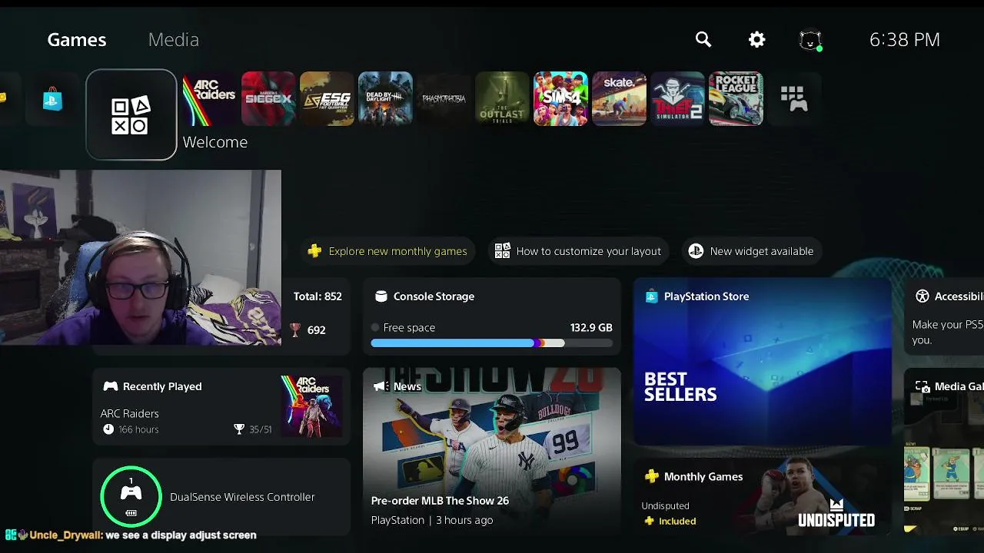
Task: Open the Accessibility widget
Action: (x=944, y=316)
